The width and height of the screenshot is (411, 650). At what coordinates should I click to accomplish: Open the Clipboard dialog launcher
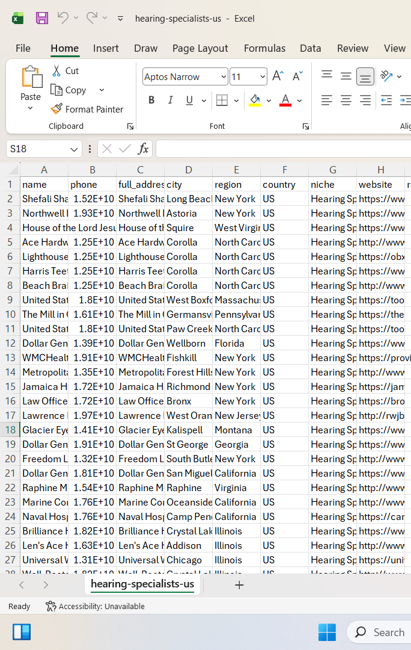tap(130, 126)
